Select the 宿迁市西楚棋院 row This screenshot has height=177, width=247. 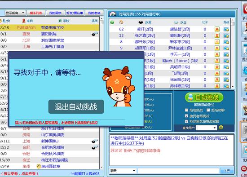click(x=49, y=160)
